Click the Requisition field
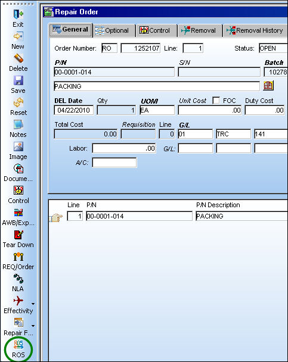The width and height of the screenshot is (288, 362). 138,134
